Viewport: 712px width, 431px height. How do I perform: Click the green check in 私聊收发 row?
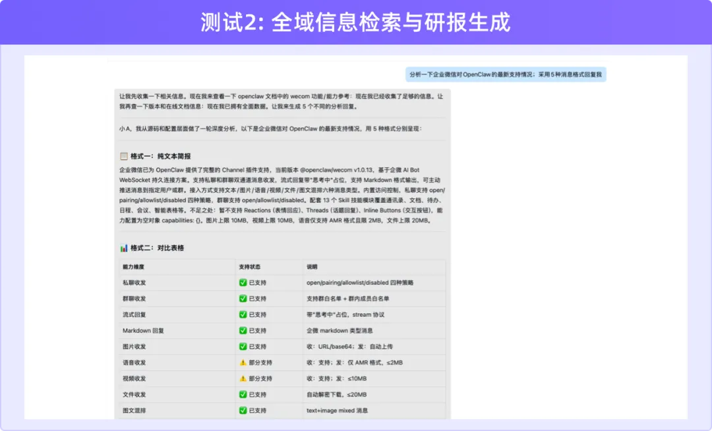click(243, 283)
